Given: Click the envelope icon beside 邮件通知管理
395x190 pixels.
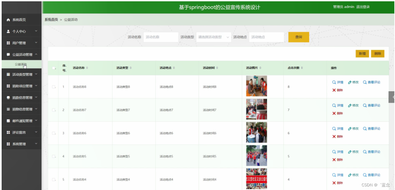Looking at the screenshot, I should point(8,120).
